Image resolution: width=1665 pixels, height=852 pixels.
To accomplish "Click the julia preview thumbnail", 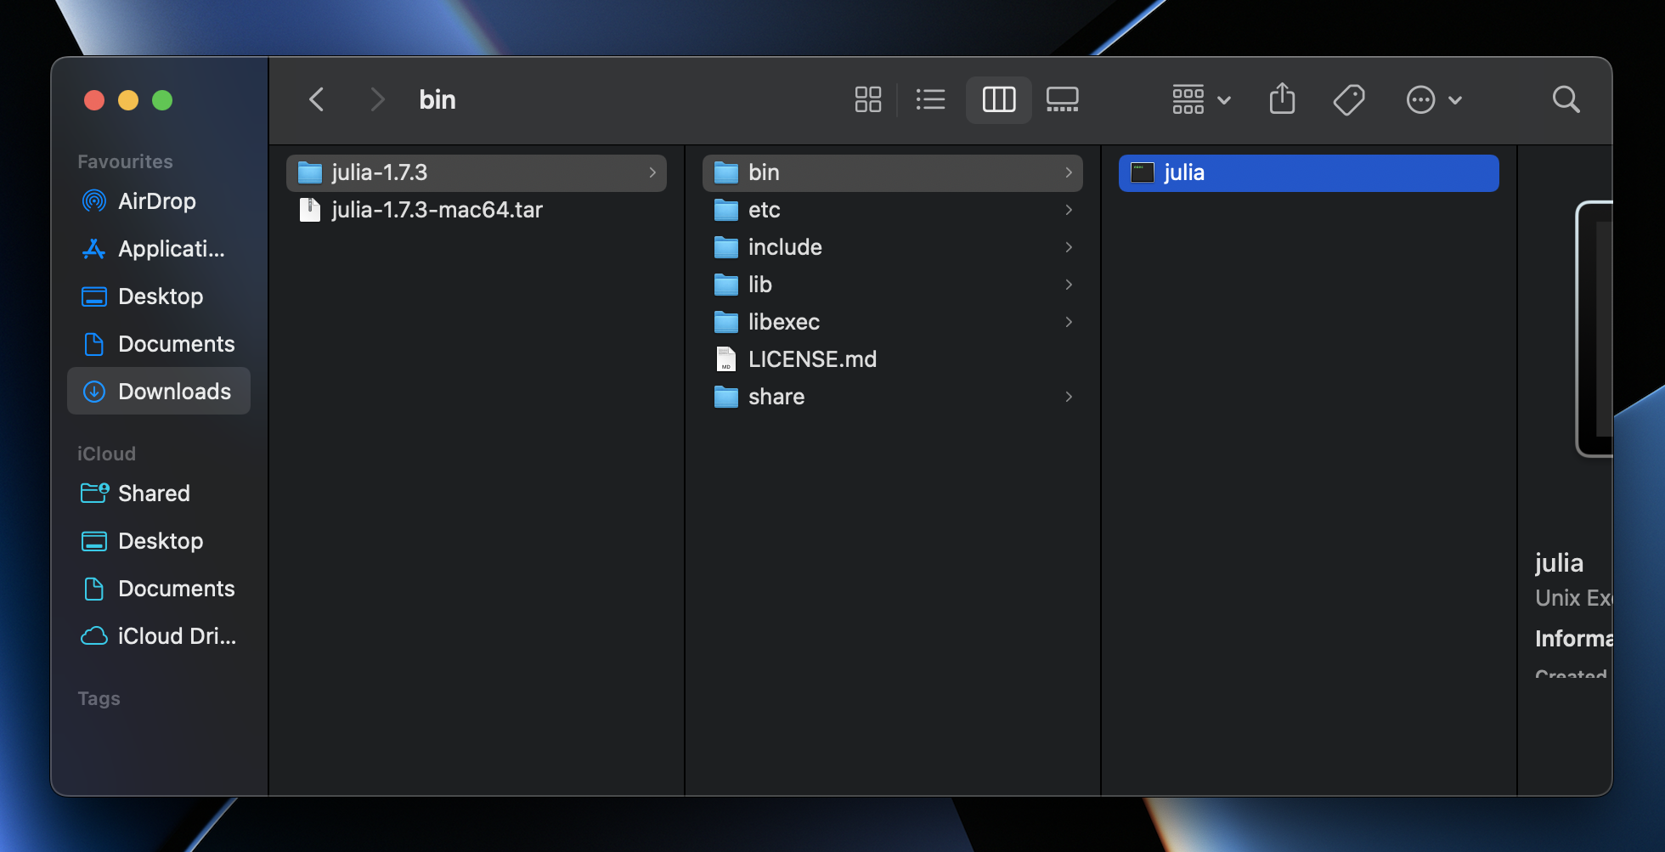I will click(x=1594, y=330).
